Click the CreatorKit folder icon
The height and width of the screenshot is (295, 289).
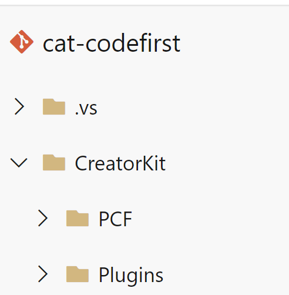tap(54, 163)
